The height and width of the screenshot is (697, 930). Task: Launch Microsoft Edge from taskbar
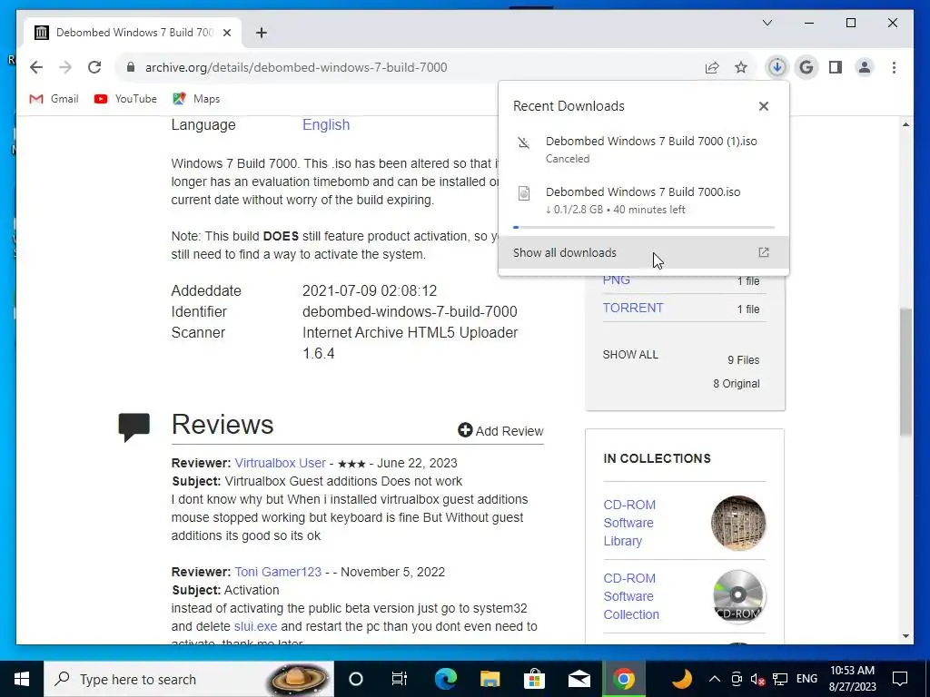point(445,679)
